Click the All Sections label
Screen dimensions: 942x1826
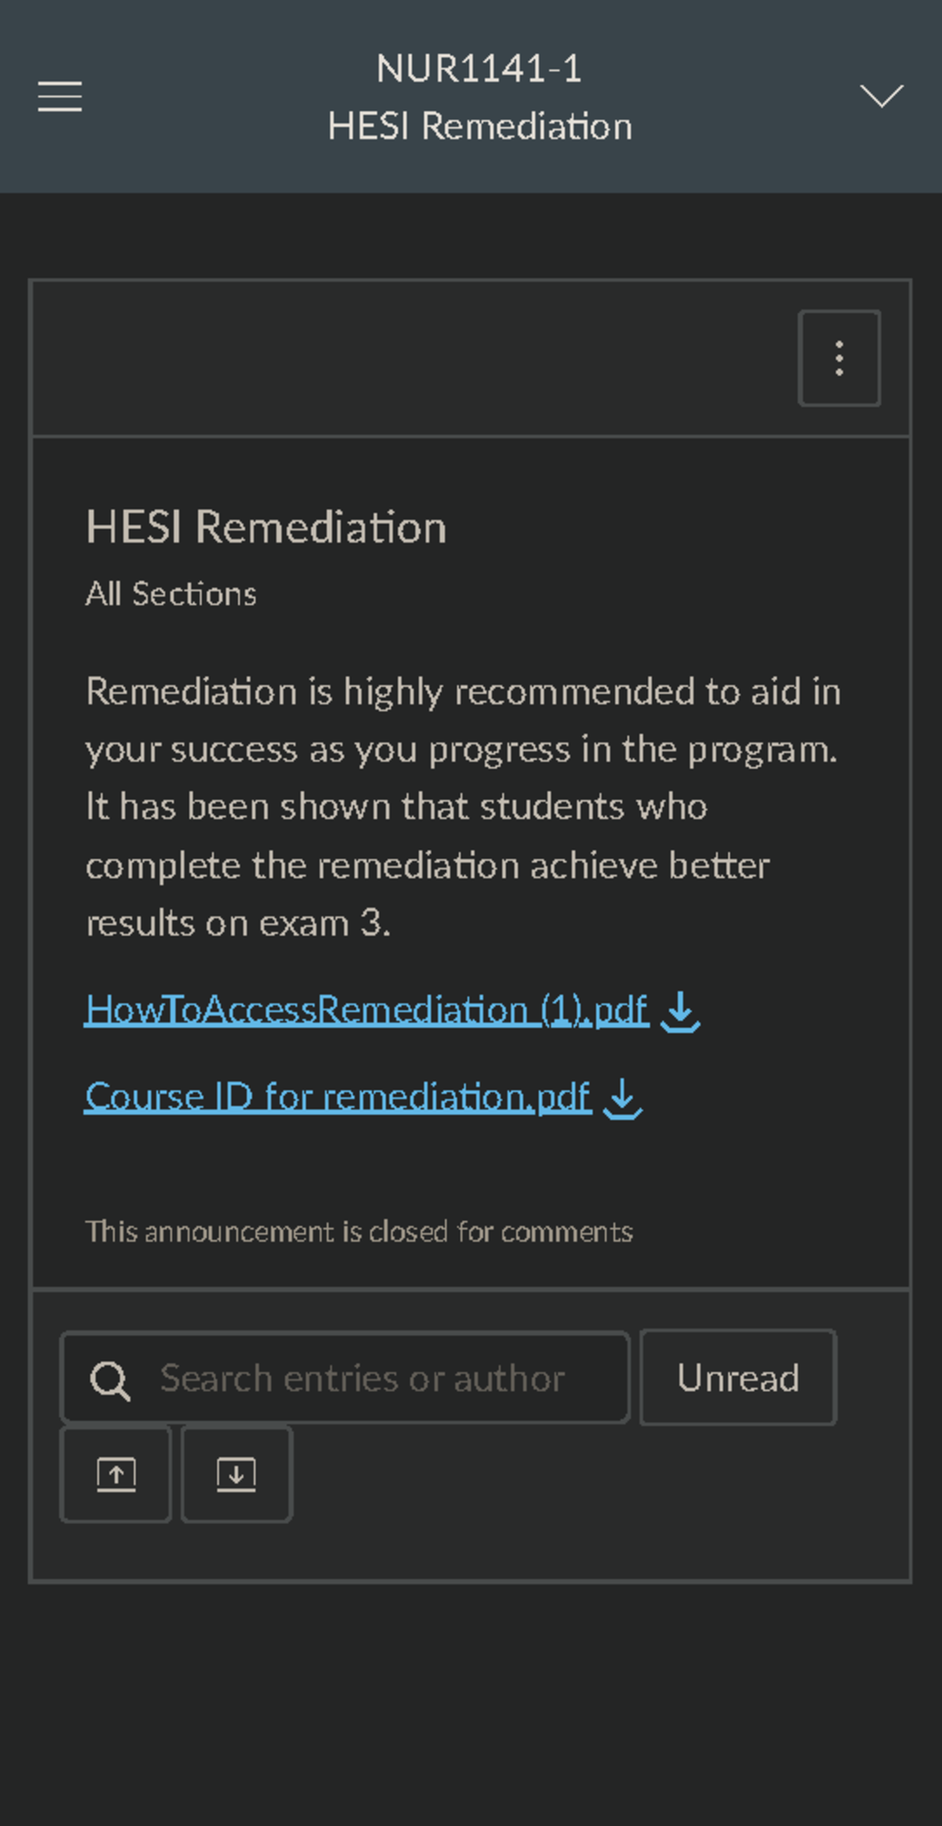(x=171, y=594)
